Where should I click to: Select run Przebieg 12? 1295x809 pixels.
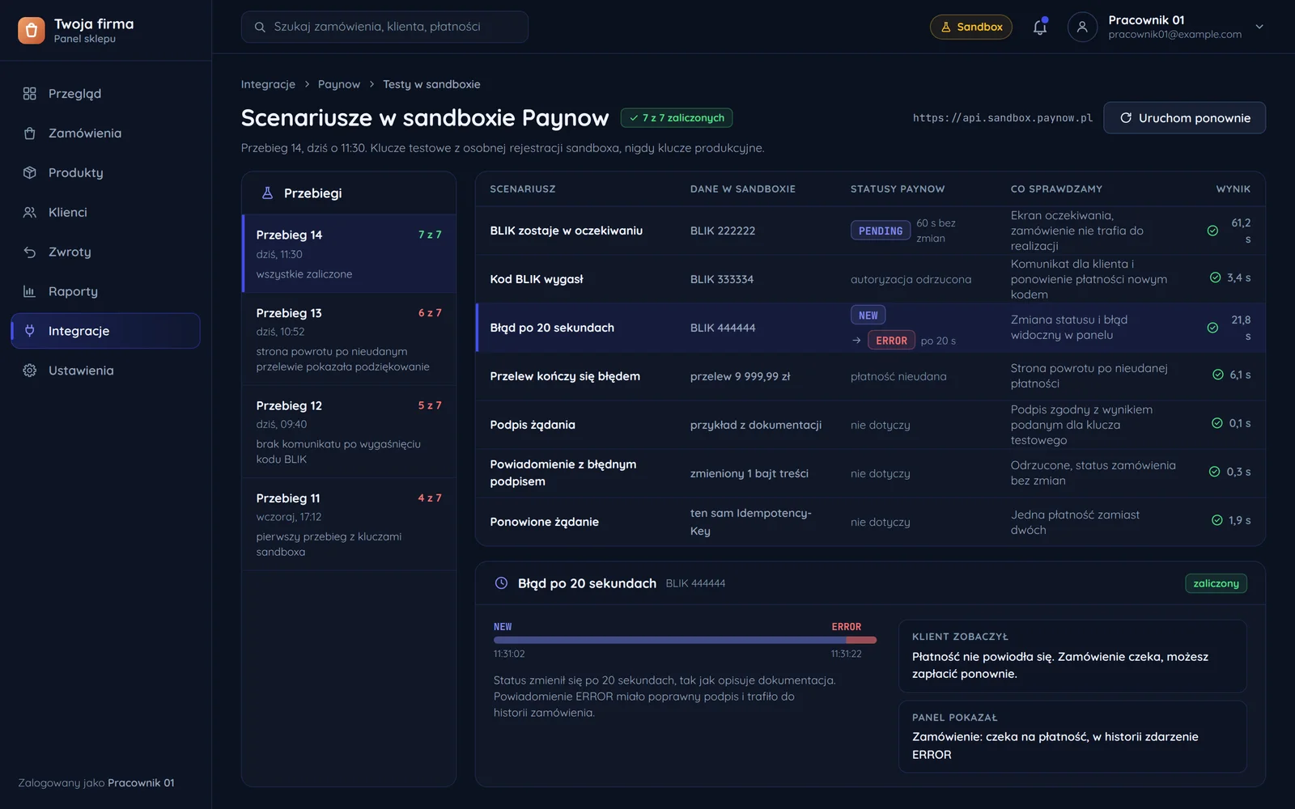pyautogui.click(x=349, y=432)
